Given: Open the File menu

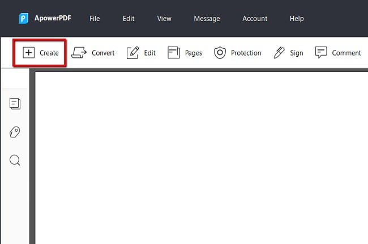Looking at the screenshot, I should coord(95,19).
